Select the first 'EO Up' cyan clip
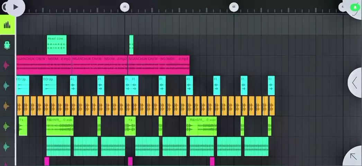 (x=22, y=85)
